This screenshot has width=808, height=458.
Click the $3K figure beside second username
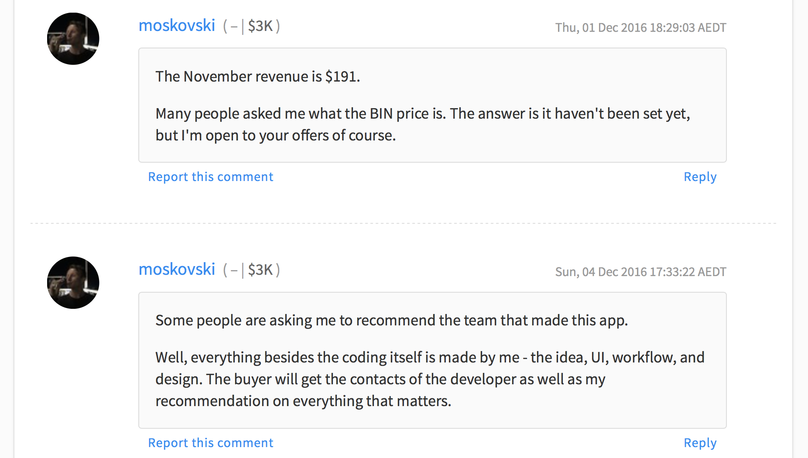(x=260, y=270)
